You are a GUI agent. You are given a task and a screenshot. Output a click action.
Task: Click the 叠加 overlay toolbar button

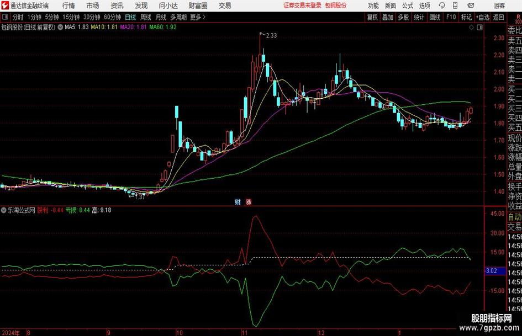(x=388, y=17)
